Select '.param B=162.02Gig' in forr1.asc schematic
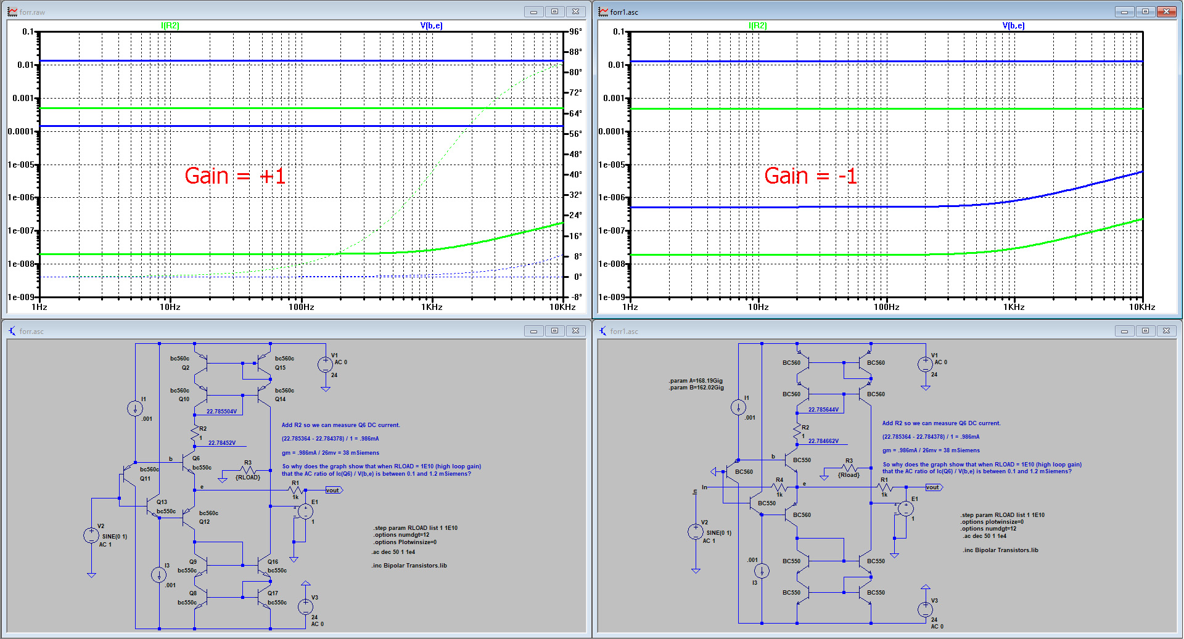The height and width of the screenshot is (639, 1184). pyautogui.click(x=696, y=388)
